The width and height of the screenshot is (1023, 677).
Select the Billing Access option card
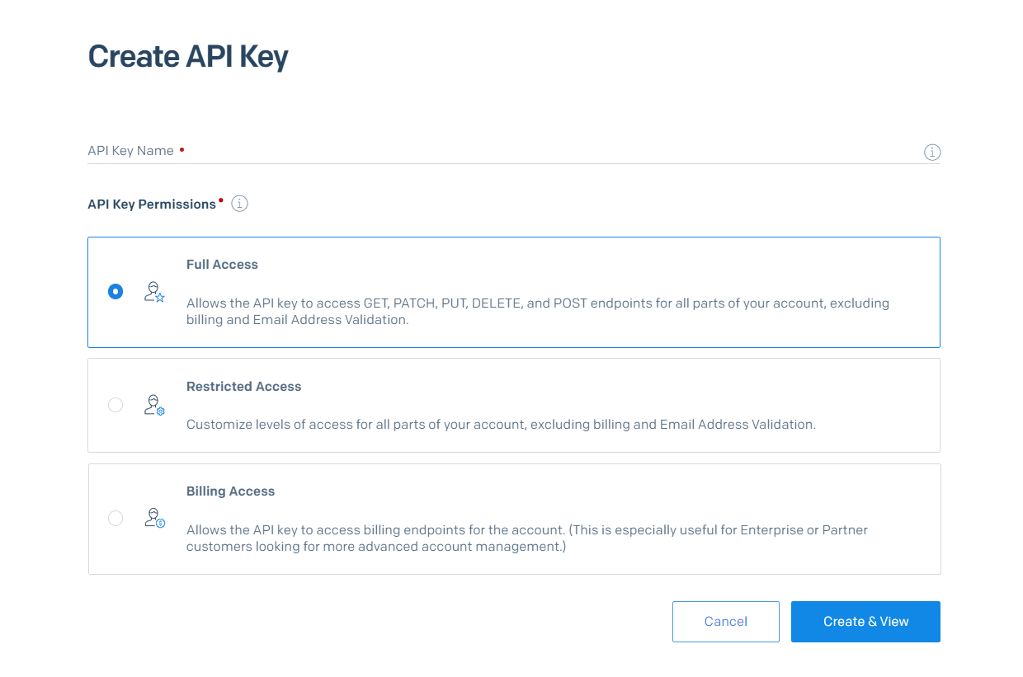coord(513,519)
